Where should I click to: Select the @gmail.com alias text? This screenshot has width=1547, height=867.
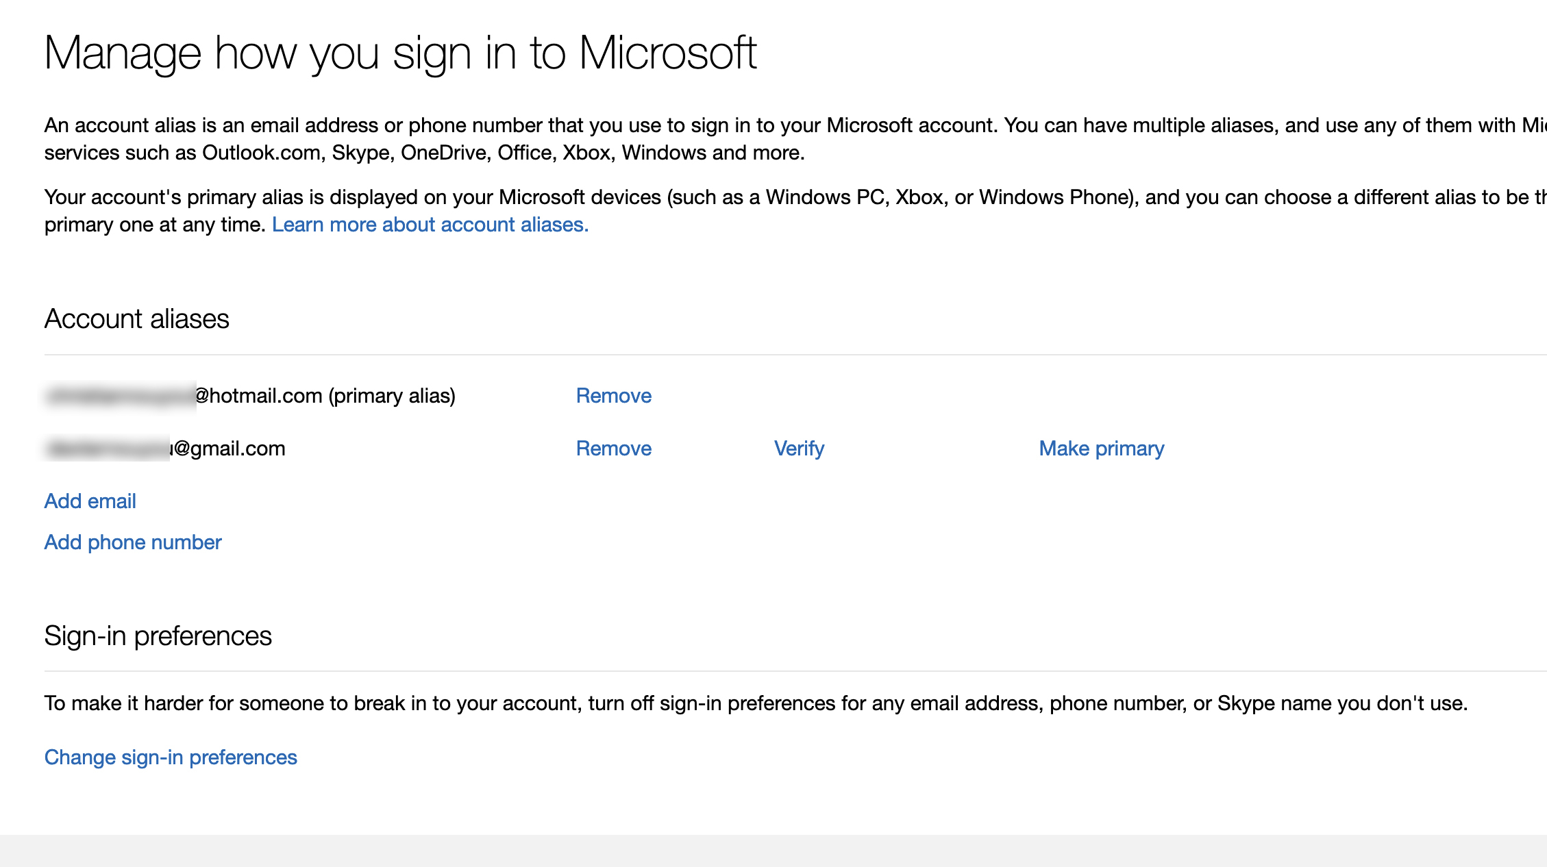(228, 449)
